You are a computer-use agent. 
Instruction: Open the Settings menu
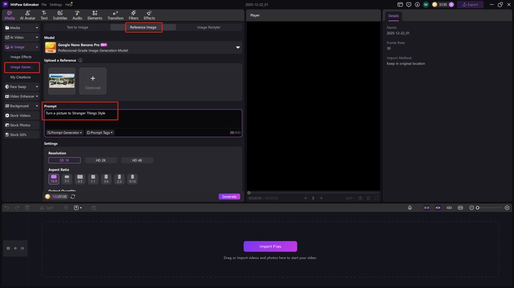pos(56,4)
